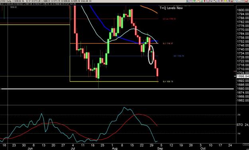
Task: Click the second header line of OHLC values
Action: 38,4
